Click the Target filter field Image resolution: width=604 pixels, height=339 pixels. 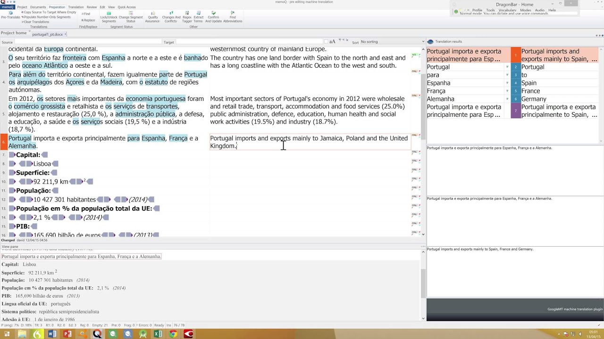[250, 42]
